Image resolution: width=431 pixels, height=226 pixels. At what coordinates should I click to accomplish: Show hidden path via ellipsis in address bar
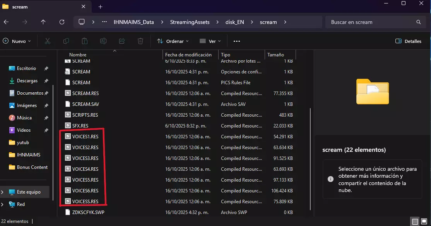pyautogui.click(x=104, y=22)
